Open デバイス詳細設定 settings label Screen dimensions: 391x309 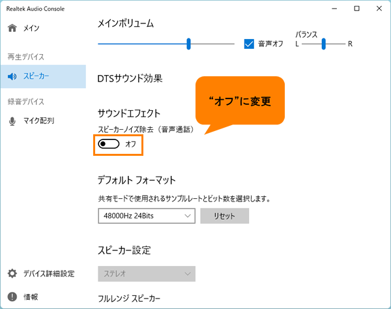pos(49,274)
